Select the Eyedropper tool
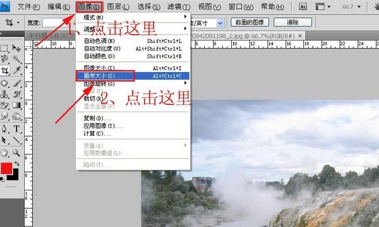 pyautogui.click(x=16, y=70)
